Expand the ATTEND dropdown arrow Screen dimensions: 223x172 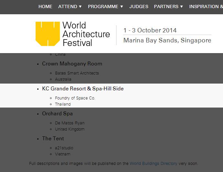point(80,6)
